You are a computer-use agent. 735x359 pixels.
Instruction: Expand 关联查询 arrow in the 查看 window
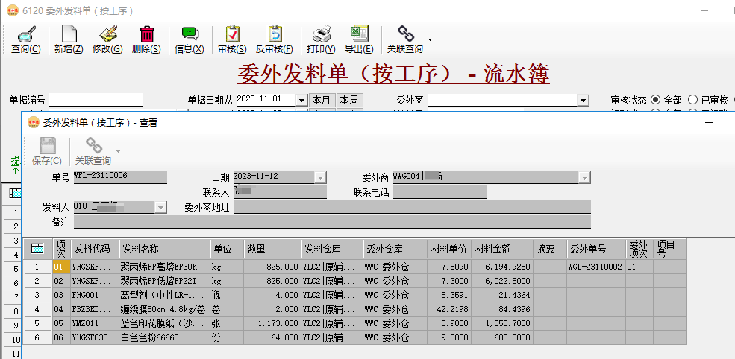(x=118, y=151)
